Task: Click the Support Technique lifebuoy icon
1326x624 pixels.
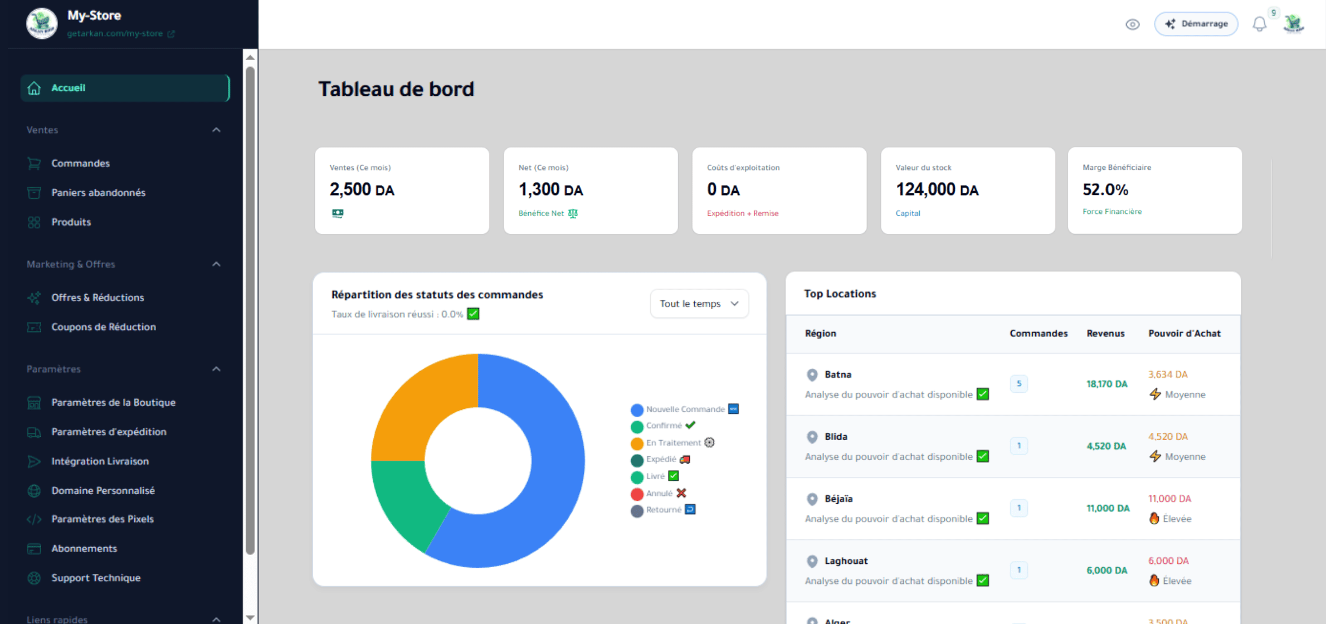Action: pyautogui.click(x=34, y=578)
